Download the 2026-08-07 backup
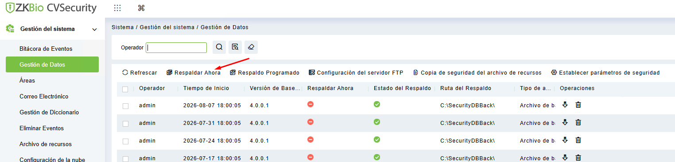The image size is (675, 162). (565, 105)
